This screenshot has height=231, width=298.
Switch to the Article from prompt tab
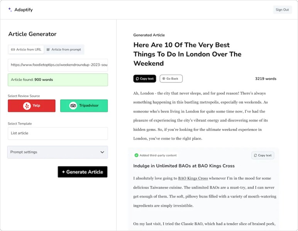pyautogui.click(x=64, y=49)
